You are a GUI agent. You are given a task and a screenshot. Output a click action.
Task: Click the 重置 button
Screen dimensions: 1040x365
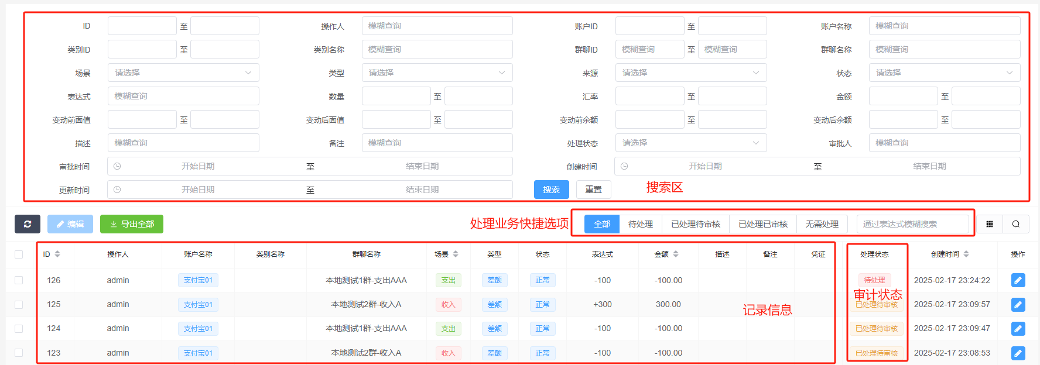(594, 190)
